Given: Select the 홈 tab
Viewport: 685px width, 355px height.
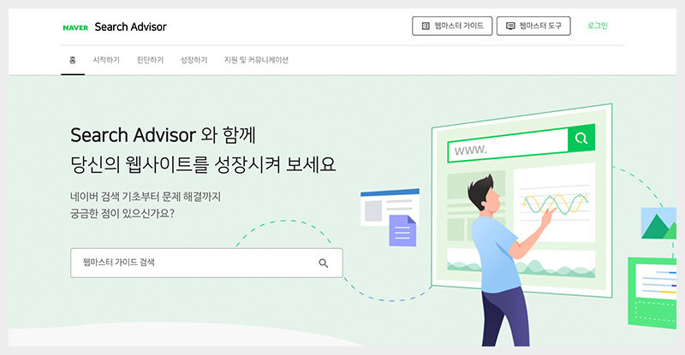Looking at the screenshot, I should click(x=73, y=60).
